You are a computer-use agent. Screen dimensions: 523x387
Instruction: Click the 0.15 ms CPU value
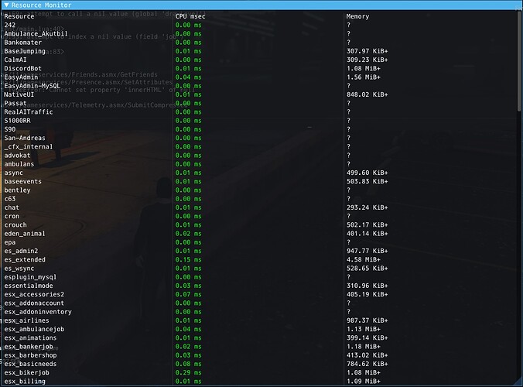pyautogui.click(x=189, y=259)
